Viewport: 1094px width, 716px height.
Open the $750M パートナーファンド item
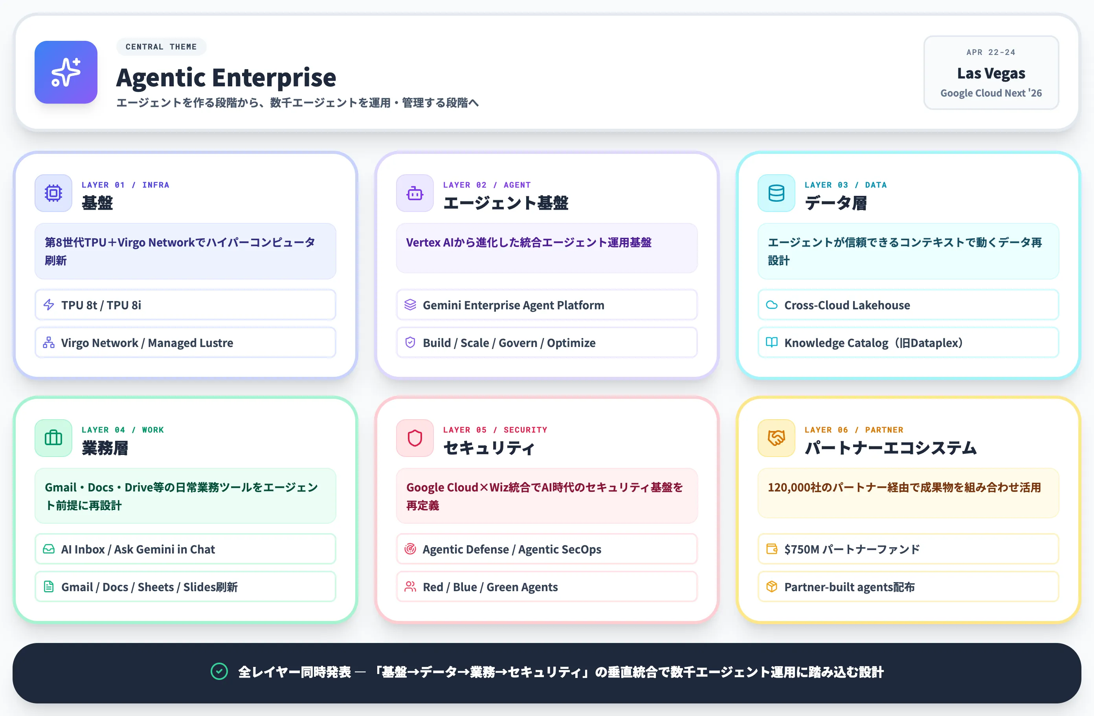(908, 549)
